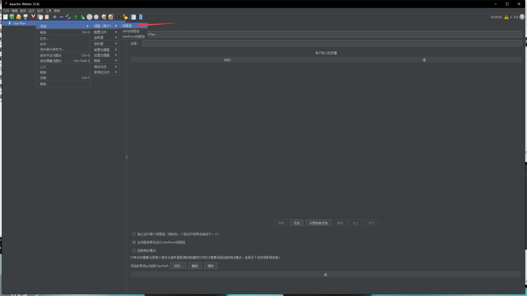The image size is (527, 296).
Task: Open the 选项 menu in the menu bar
Action: pos(40,11)
